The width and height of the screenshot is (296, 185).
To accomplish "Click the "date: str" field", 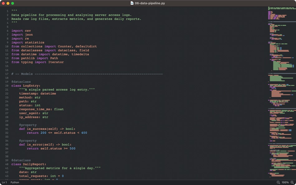I will [28, 172].
